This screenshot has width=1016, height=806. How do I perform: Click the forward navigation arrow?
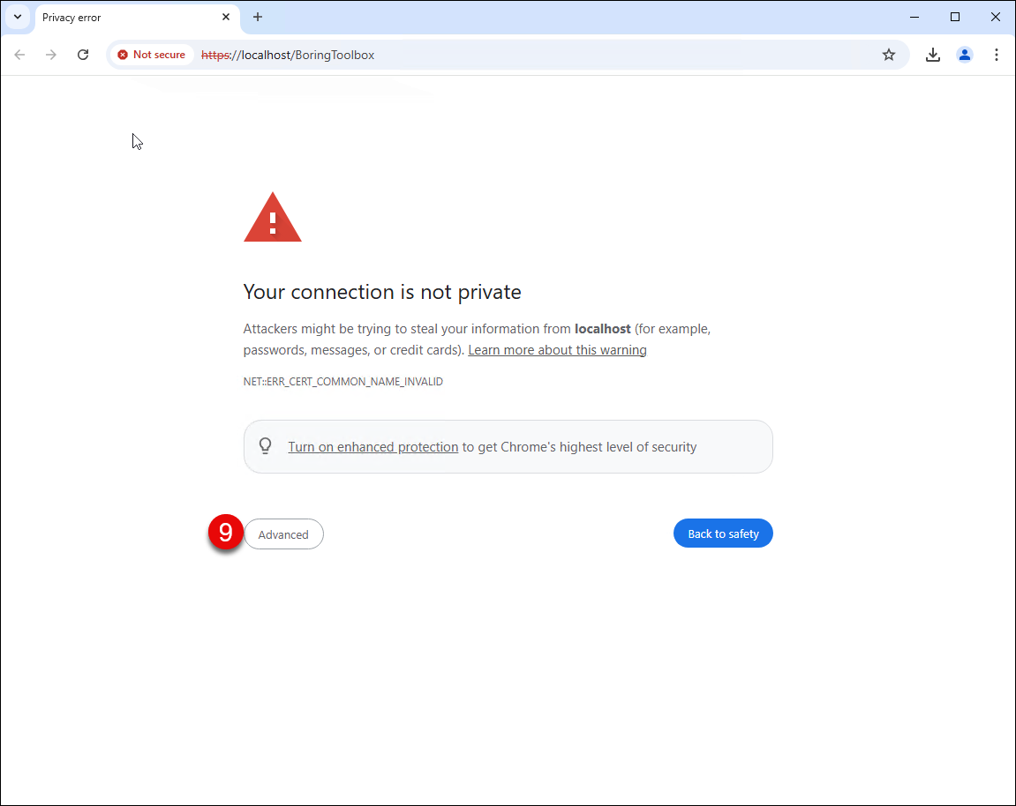[x=51, y=55]
